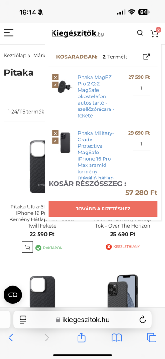Edit quantity field of MagEZ Pro 2
Screen dimensions: 165x359
[141, 88]
